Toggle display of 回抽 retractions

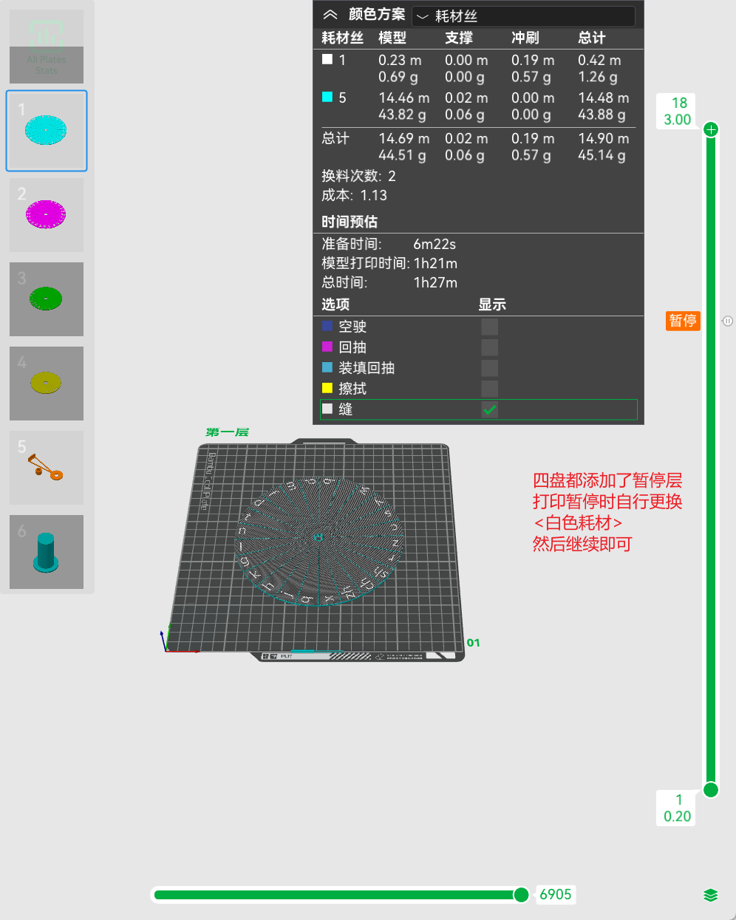click(489, 347)
